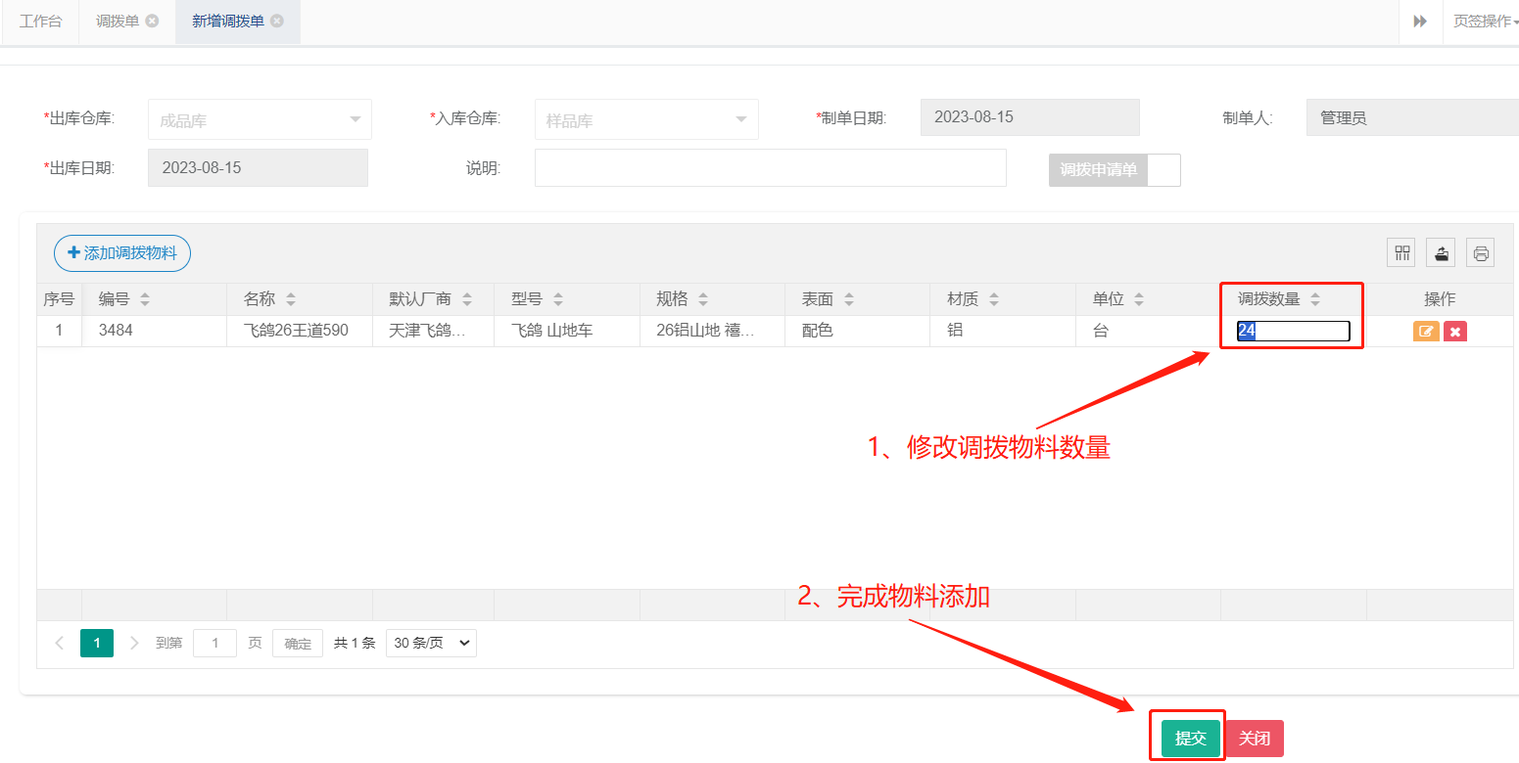Click the double-arrow tab scroll icon

coord(1419,22)
